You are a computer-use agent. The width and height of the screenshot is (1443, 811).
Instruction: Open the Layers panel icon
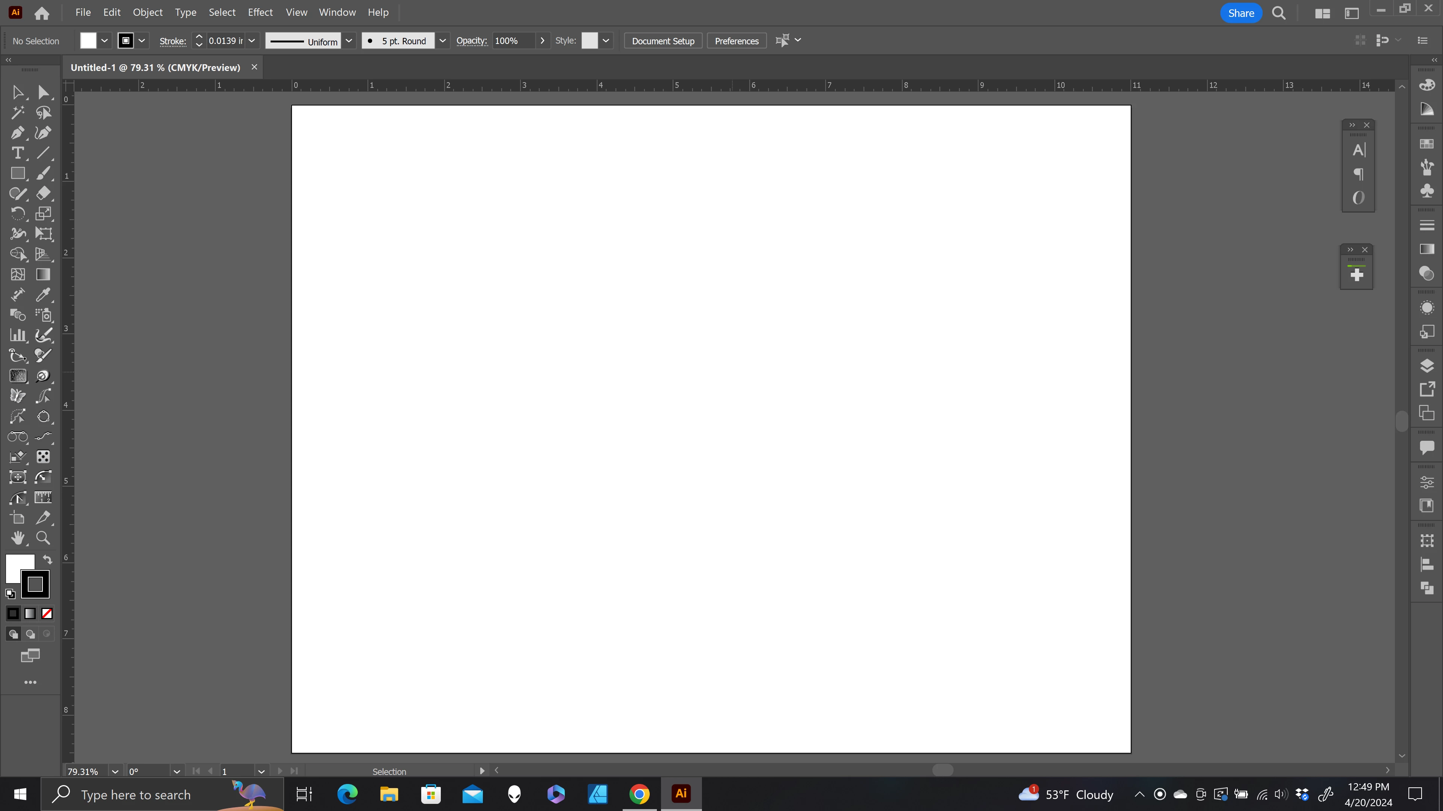pyautogui.click(x=1427, y=366)
